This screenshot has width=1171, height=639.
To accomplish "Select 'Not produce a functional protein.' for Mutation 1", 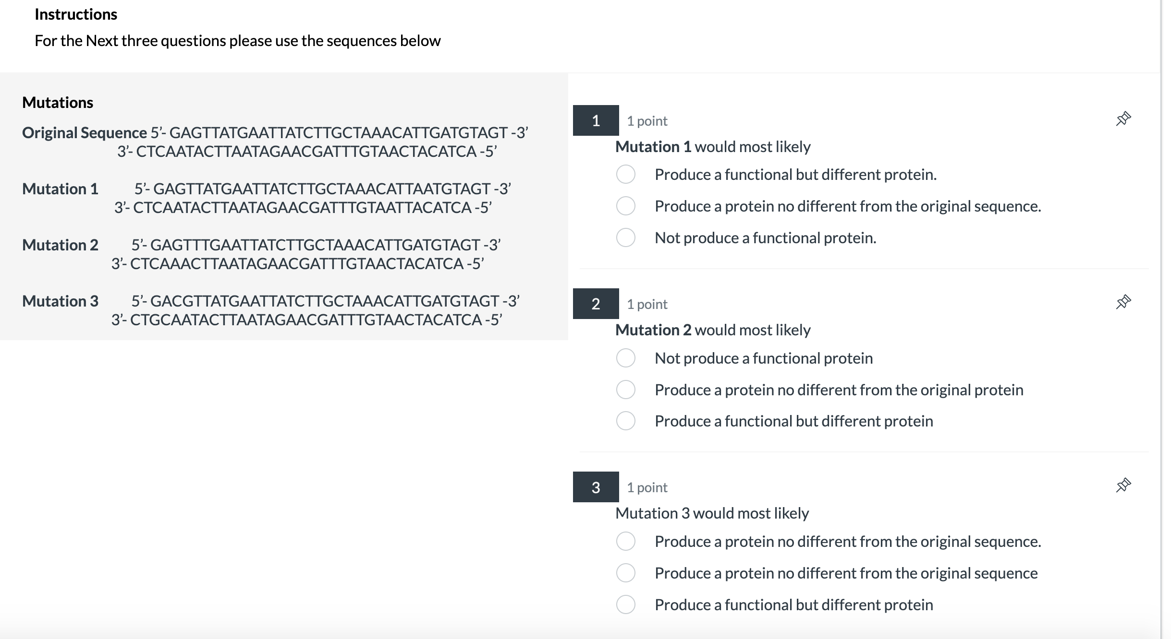I will coord(626,237).
